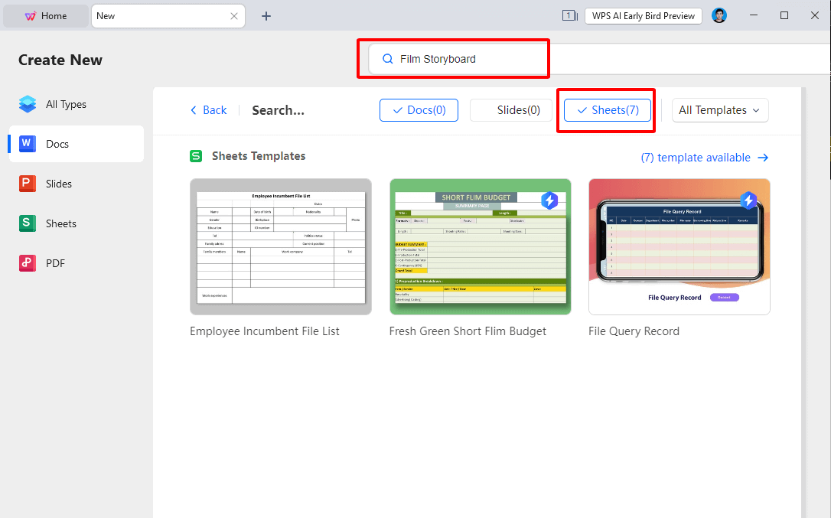Open Employee Incumbent File List thumbnail
831x518 pixels.
281,246
